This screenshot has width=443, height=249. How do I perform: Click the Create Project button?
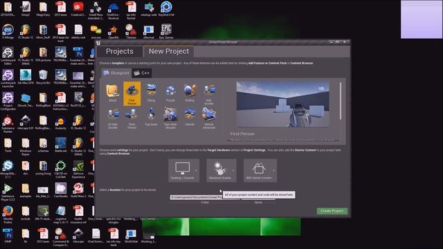(x=332, y=211)
